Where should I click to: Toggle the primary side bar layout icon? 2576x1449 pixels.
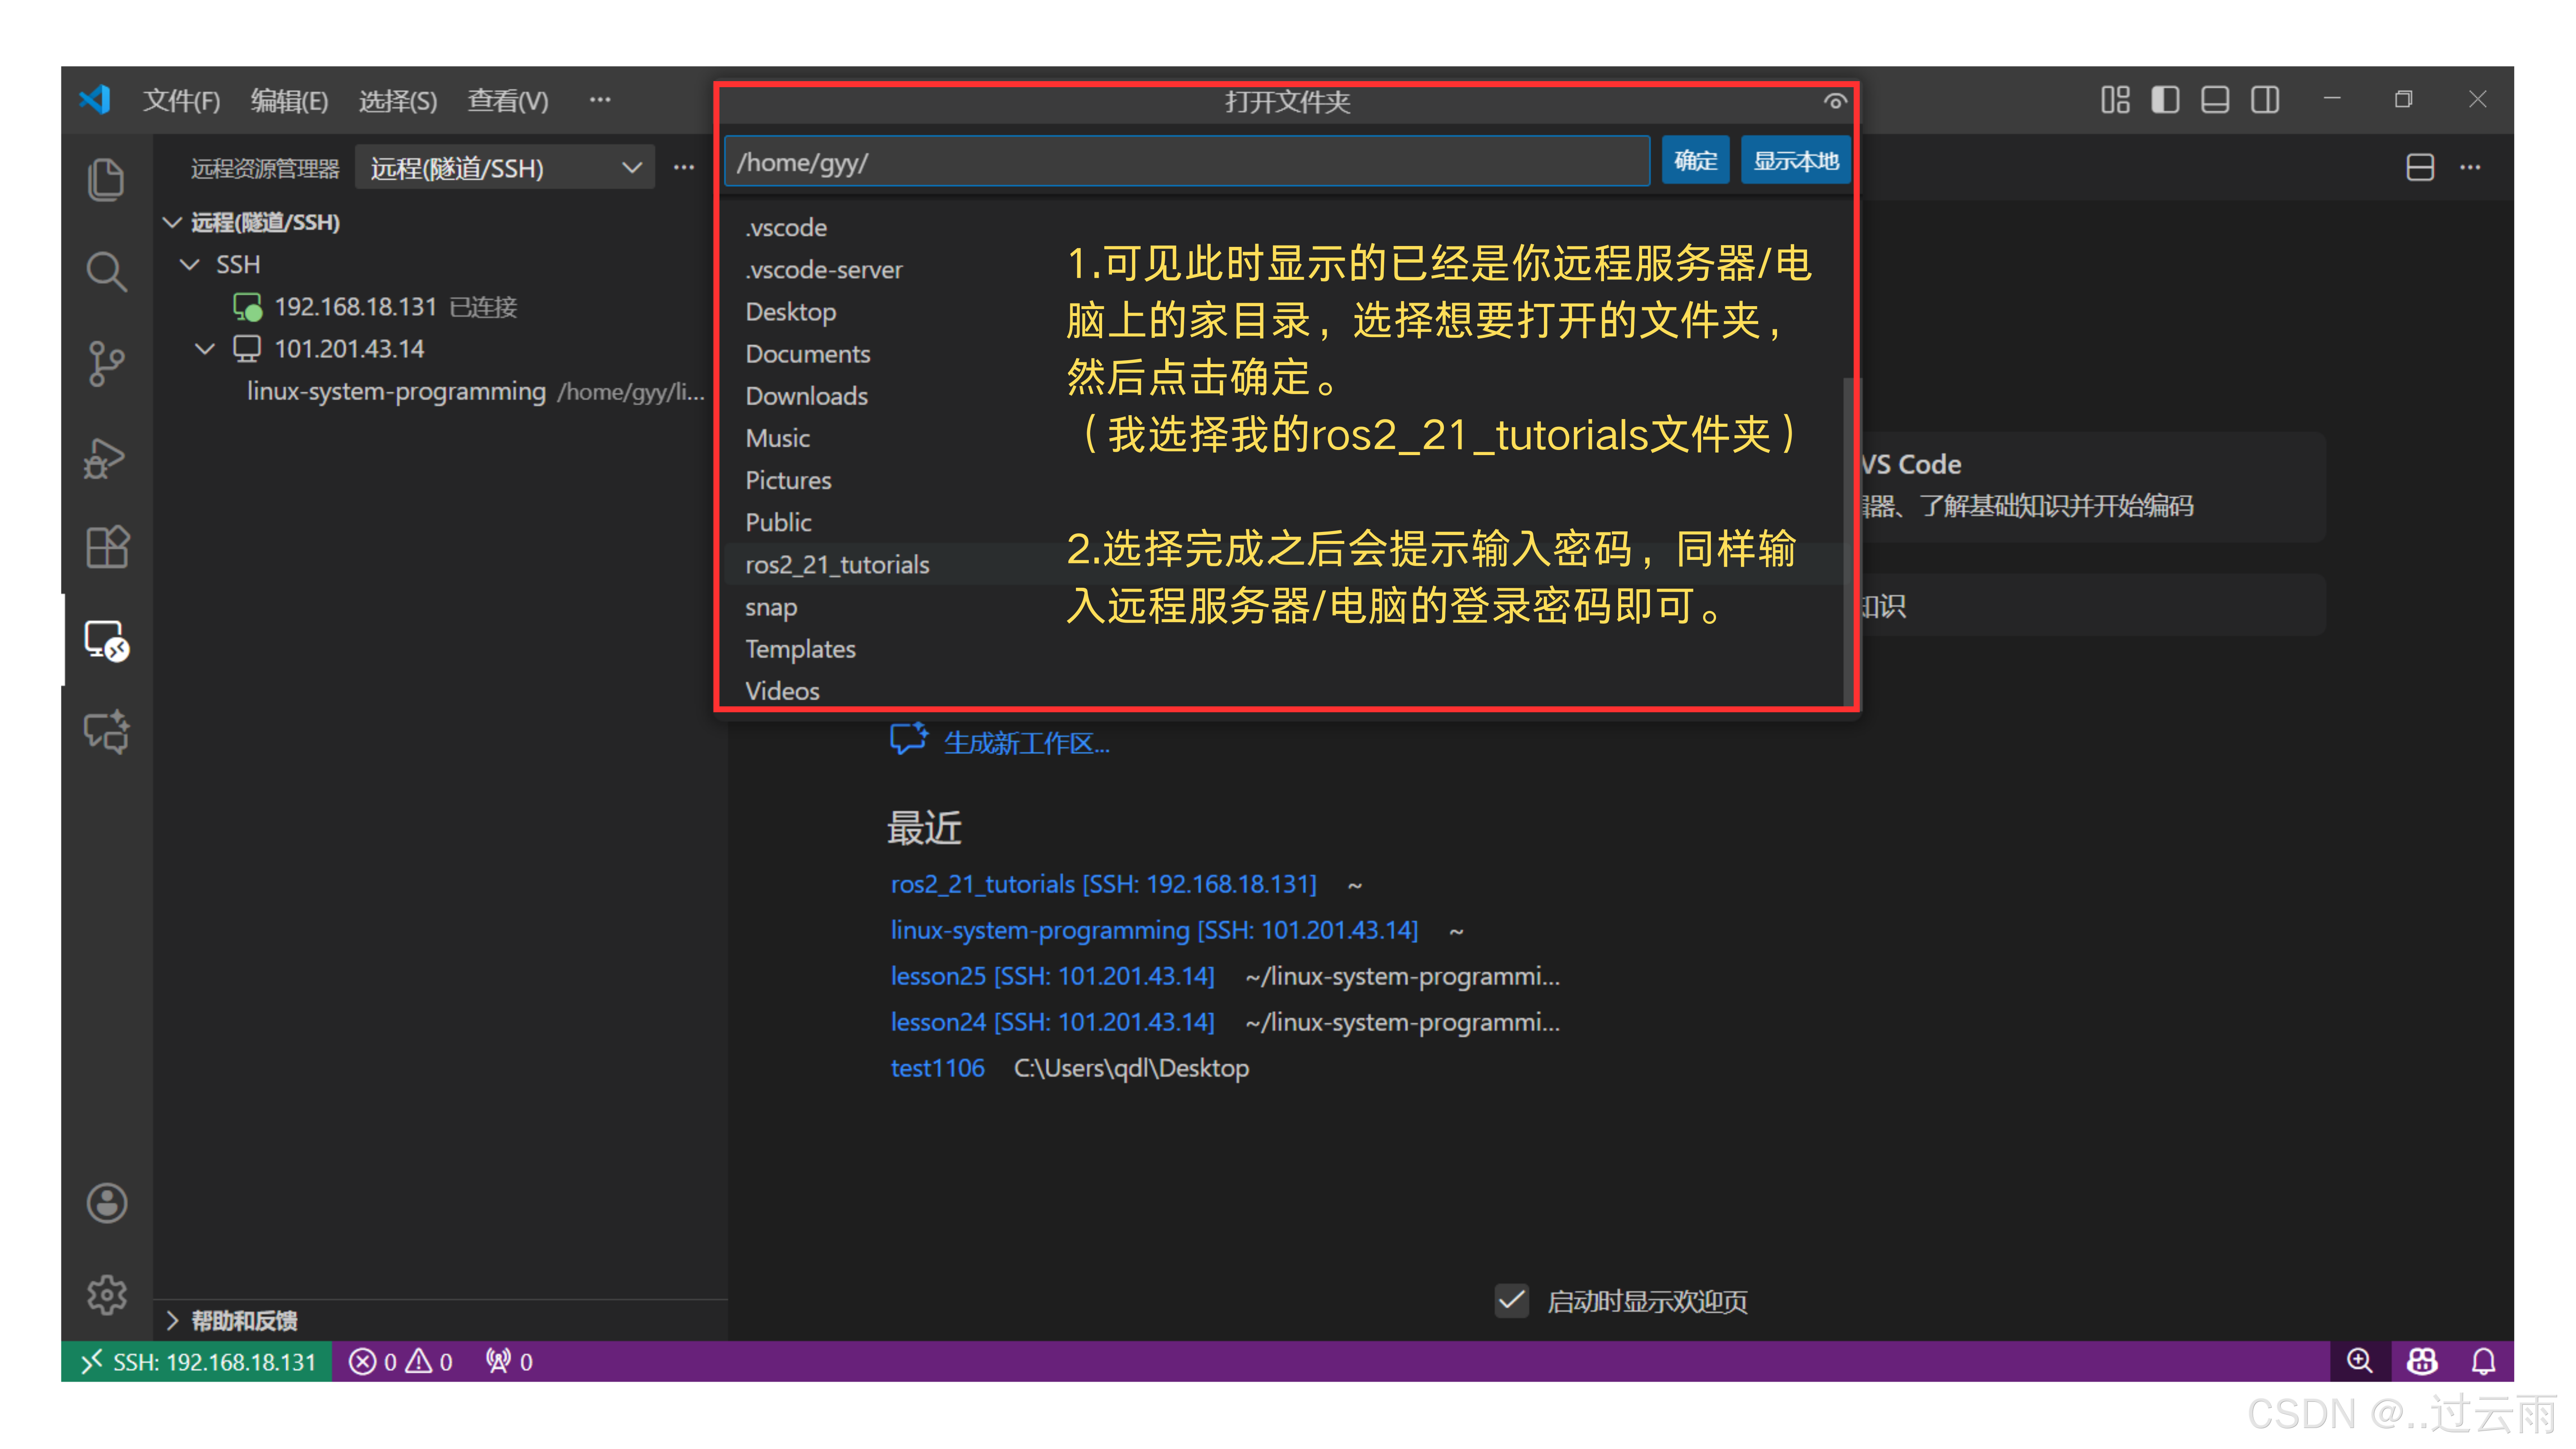pos(2165,100)
